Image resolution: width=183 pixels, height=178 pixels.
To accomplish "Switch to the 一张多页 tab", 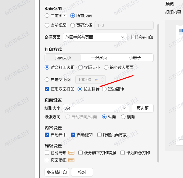I will coord(99,58).
